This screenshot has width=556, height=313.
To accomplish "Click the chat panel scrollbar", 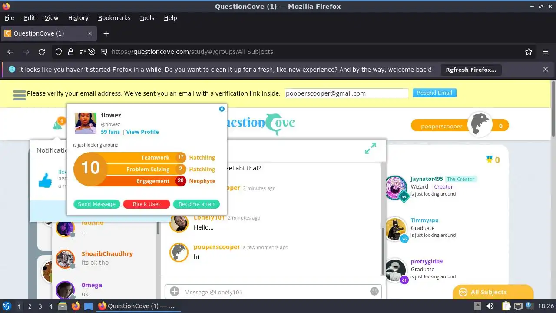I will point(383,251).
